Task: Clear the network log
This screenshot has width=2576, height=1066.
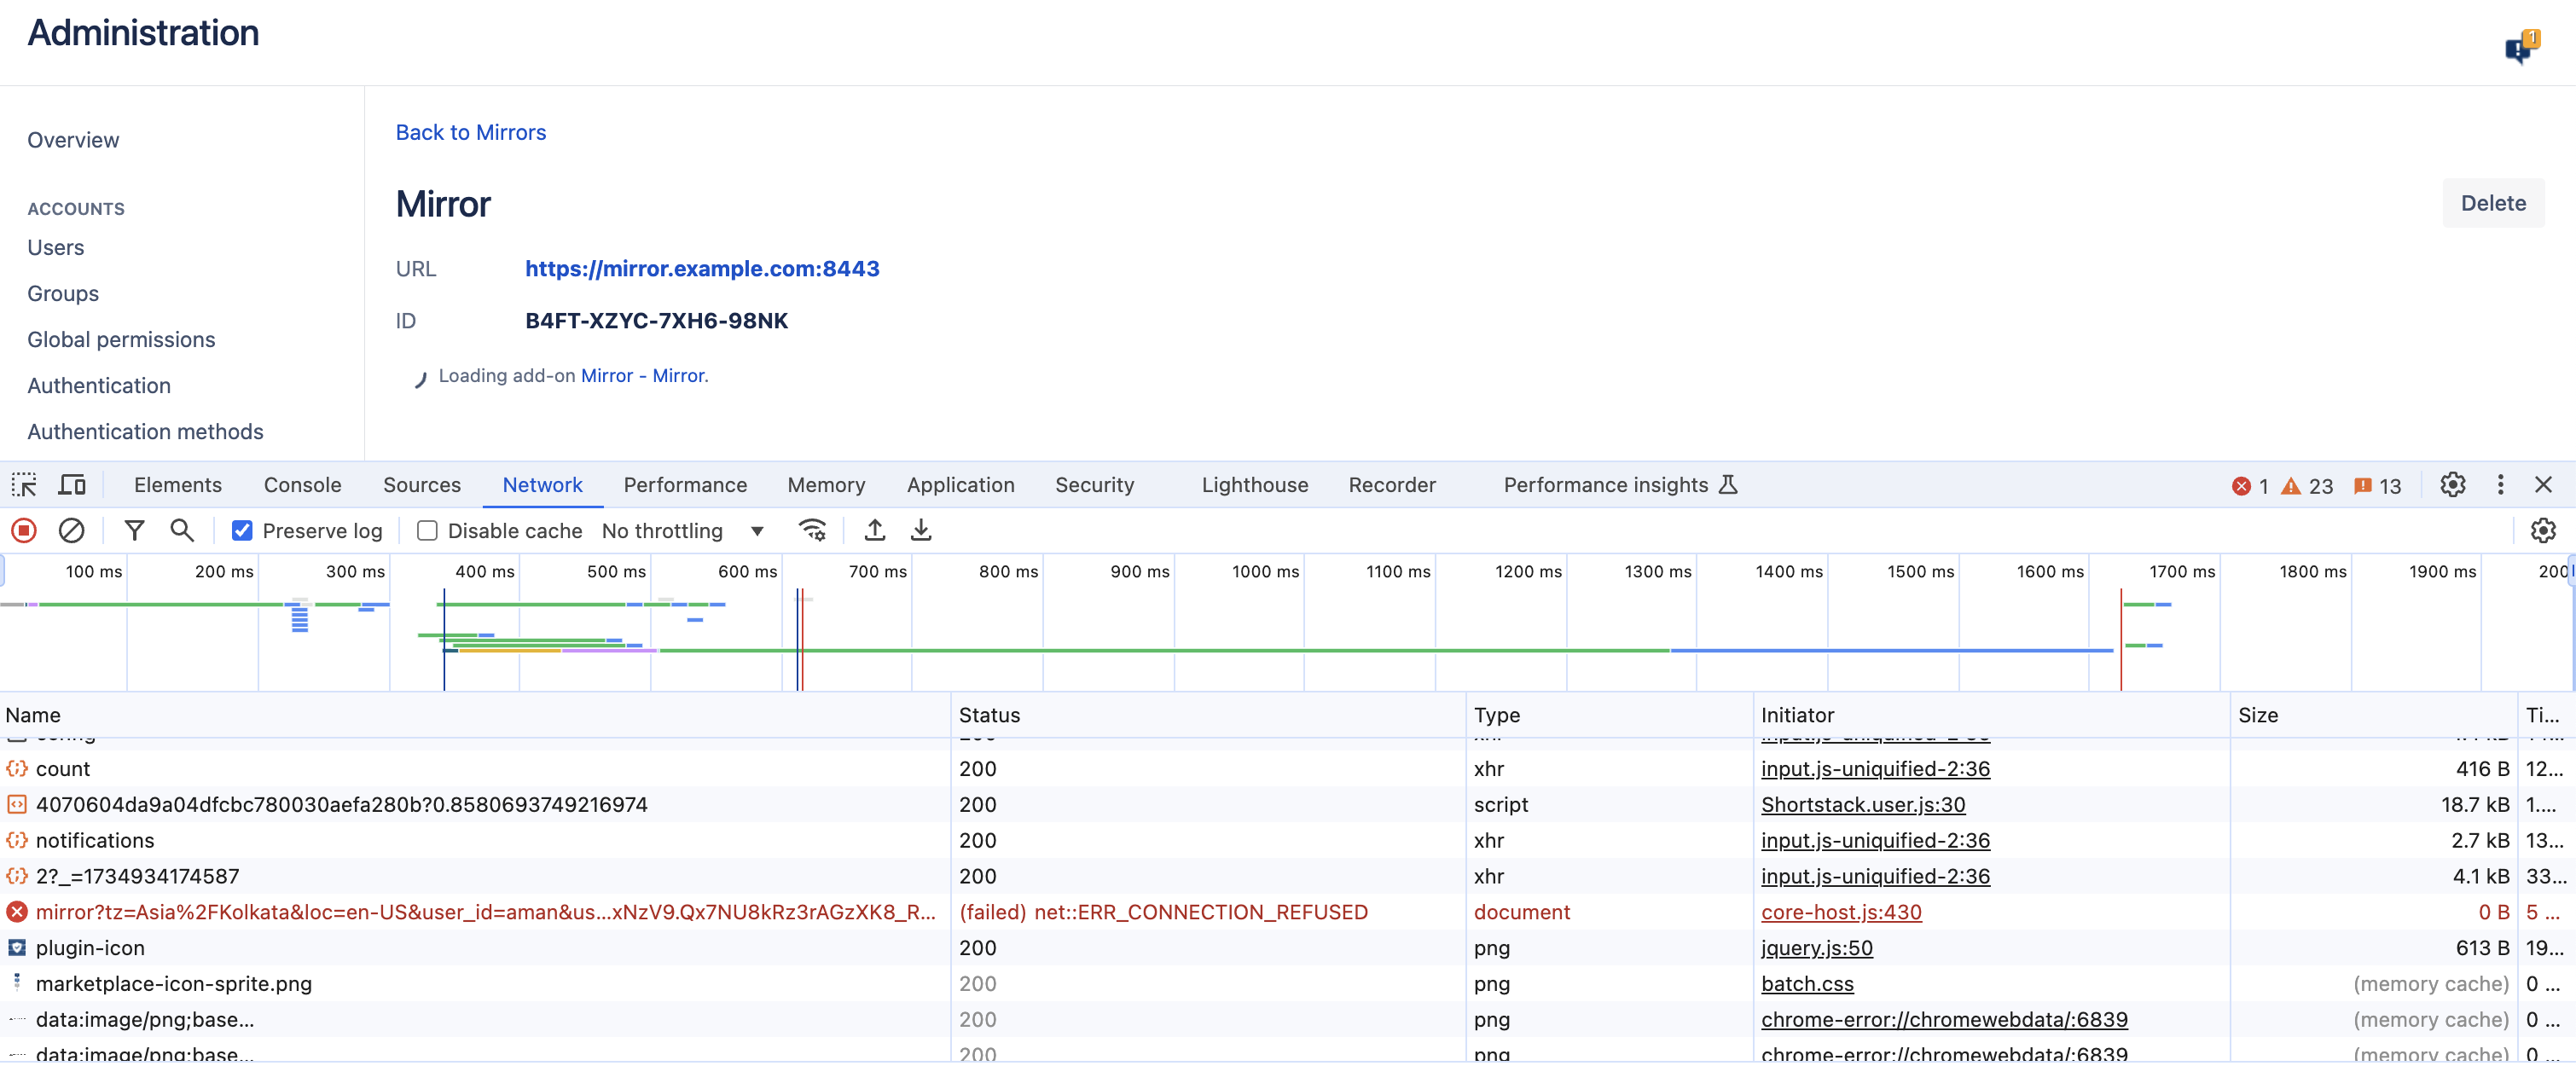Action: point(71,531)
